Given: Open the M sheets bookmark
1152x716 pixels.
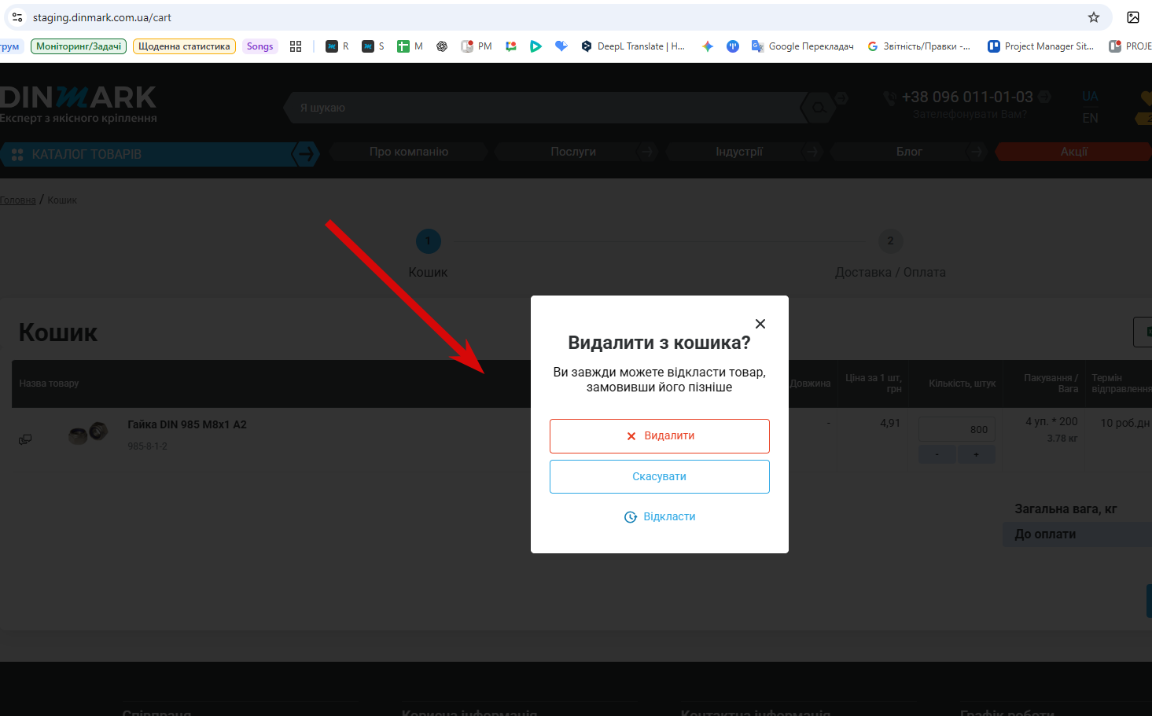Looking at the screenshot, I should (410, 46).
